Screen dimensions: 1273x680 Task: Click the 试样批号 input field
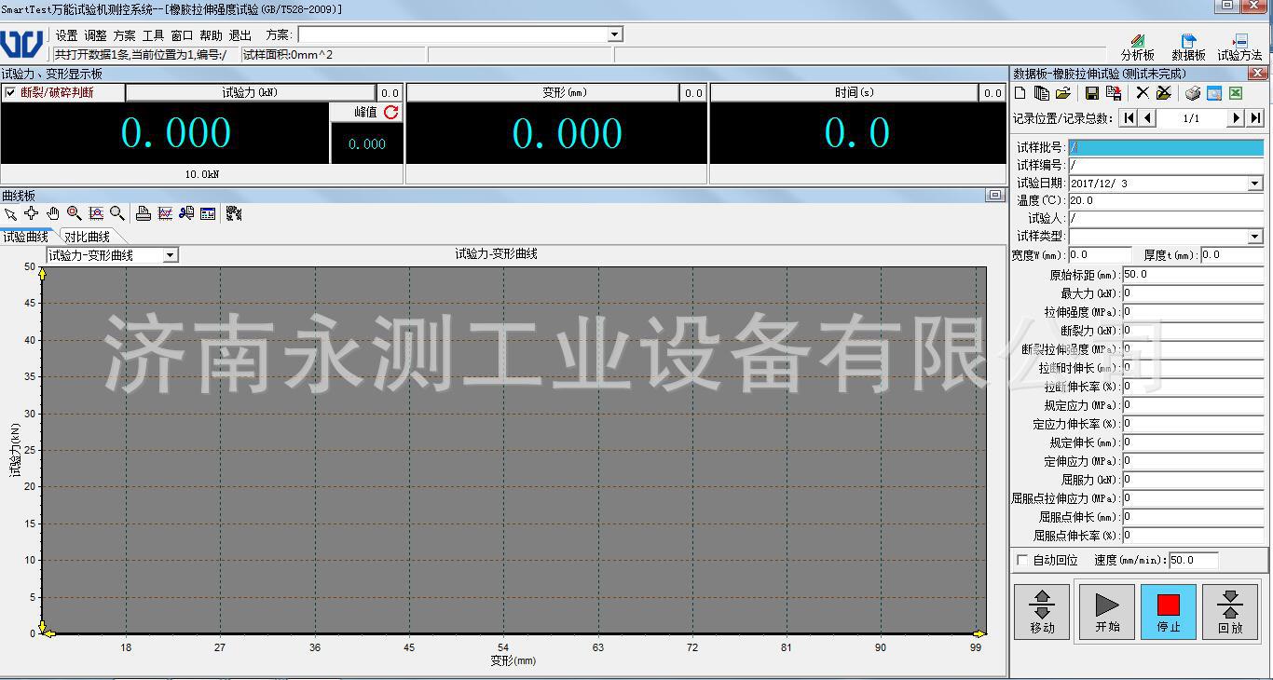click(x=1166, y=147)
